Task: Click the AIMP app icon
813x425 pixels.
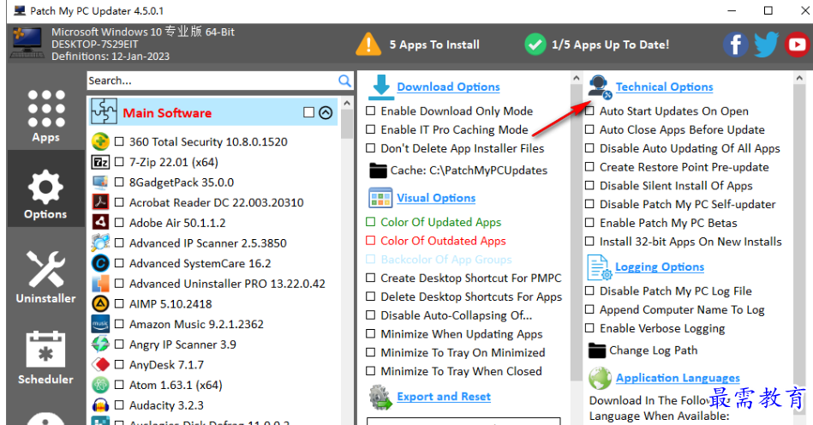Action: pos(100,303)
